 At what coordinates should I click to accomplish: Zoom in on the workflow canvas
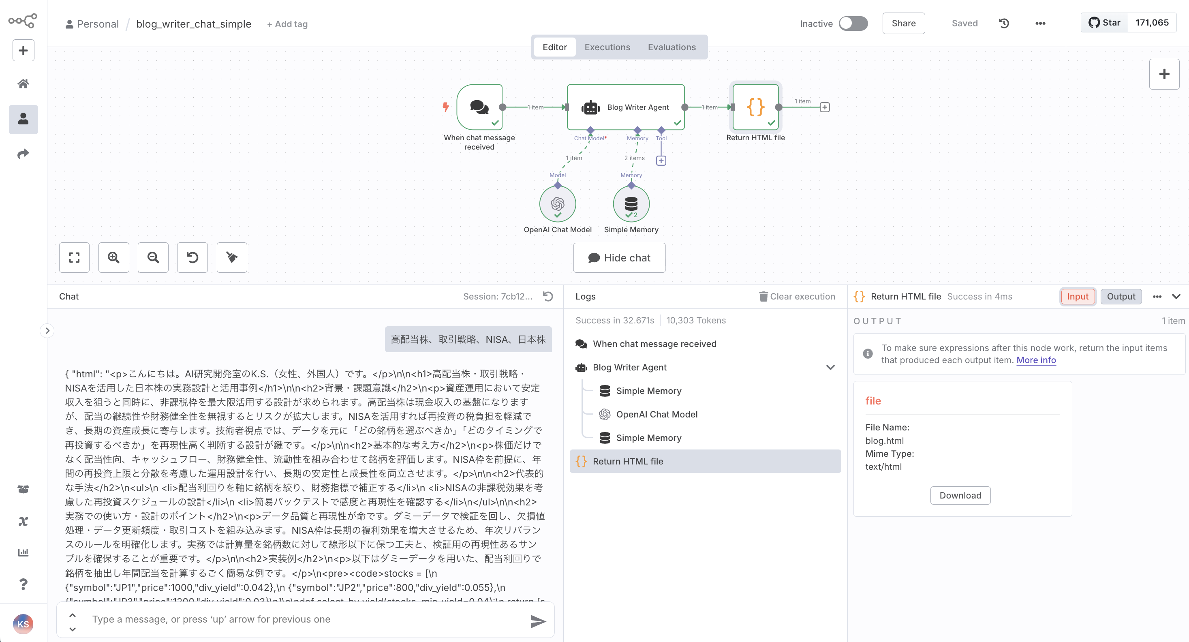click(113, 257)
